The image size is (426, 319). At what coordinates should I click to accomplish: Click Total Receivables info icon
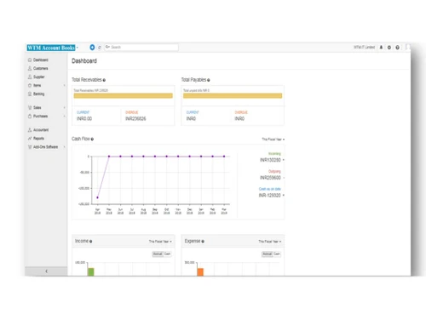(104, 80)
